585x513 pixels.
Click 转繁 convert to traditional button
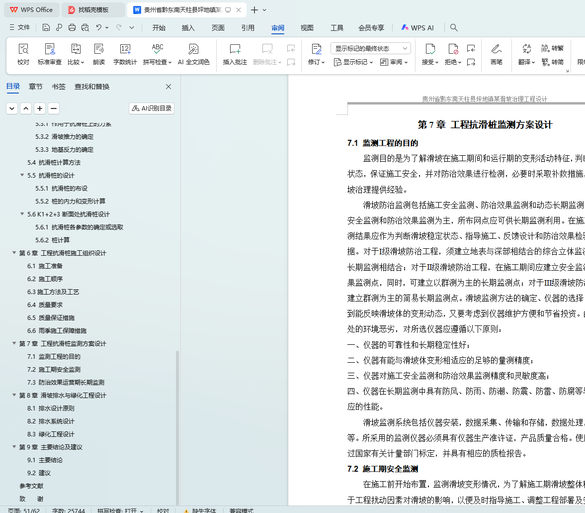click(x=553, y=48)
